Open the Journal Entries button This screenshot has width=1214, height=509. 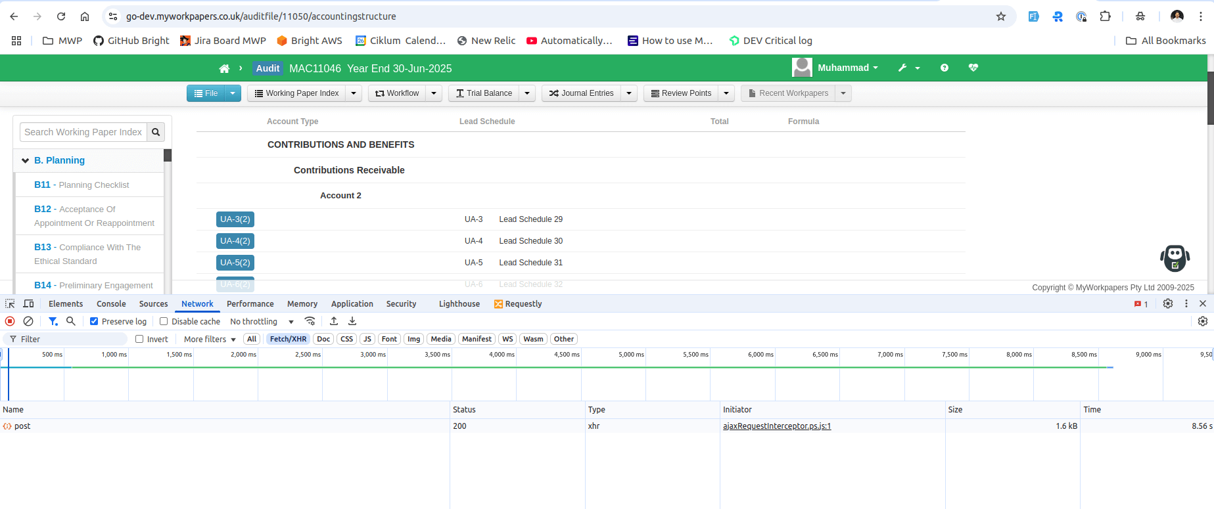581,93
